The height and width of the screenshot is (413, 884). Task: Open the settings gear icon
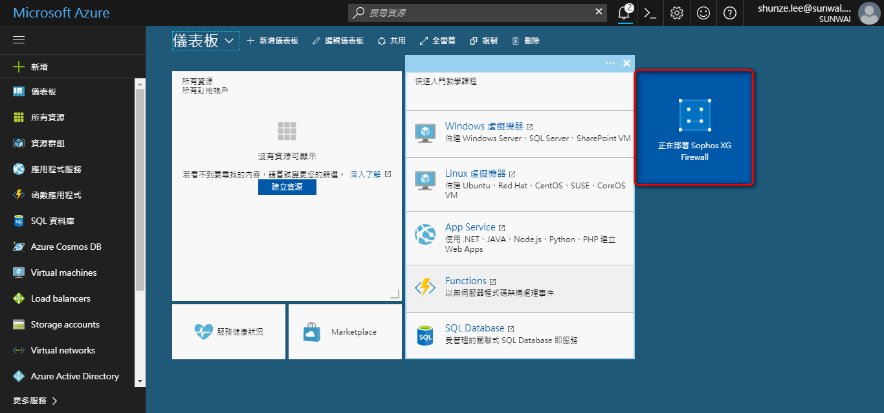coord(677,13)
